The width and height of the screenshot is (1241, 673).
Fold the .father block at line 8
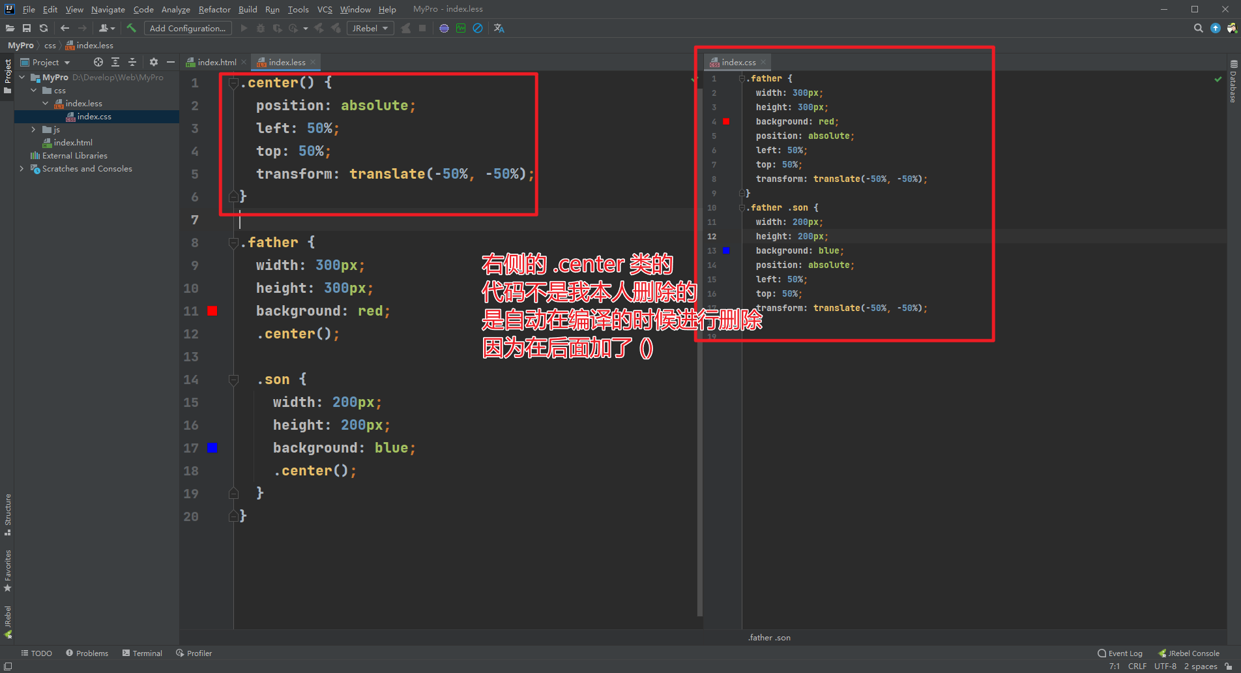point(233,243)
